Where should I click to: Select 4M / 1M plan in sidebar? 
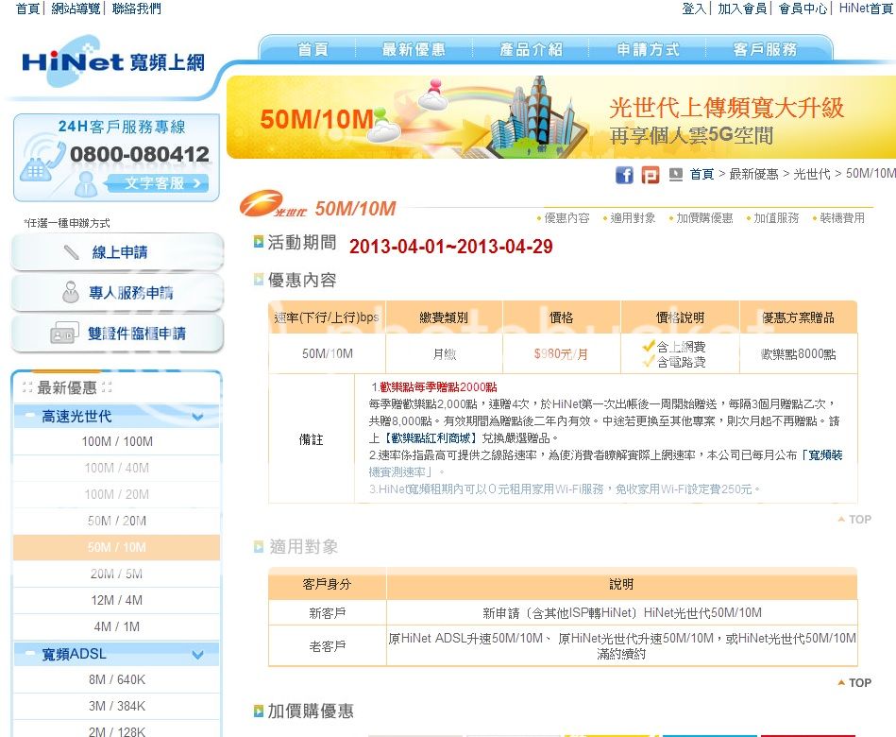pos(116,626)
